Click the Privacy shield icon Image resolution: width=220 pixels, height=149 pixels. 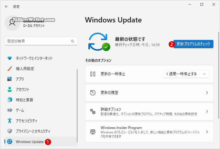click(x=10, y=131)
